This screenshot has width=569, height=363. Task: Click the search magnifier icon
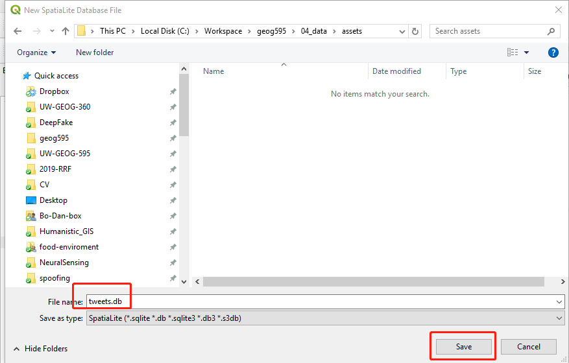551,31
